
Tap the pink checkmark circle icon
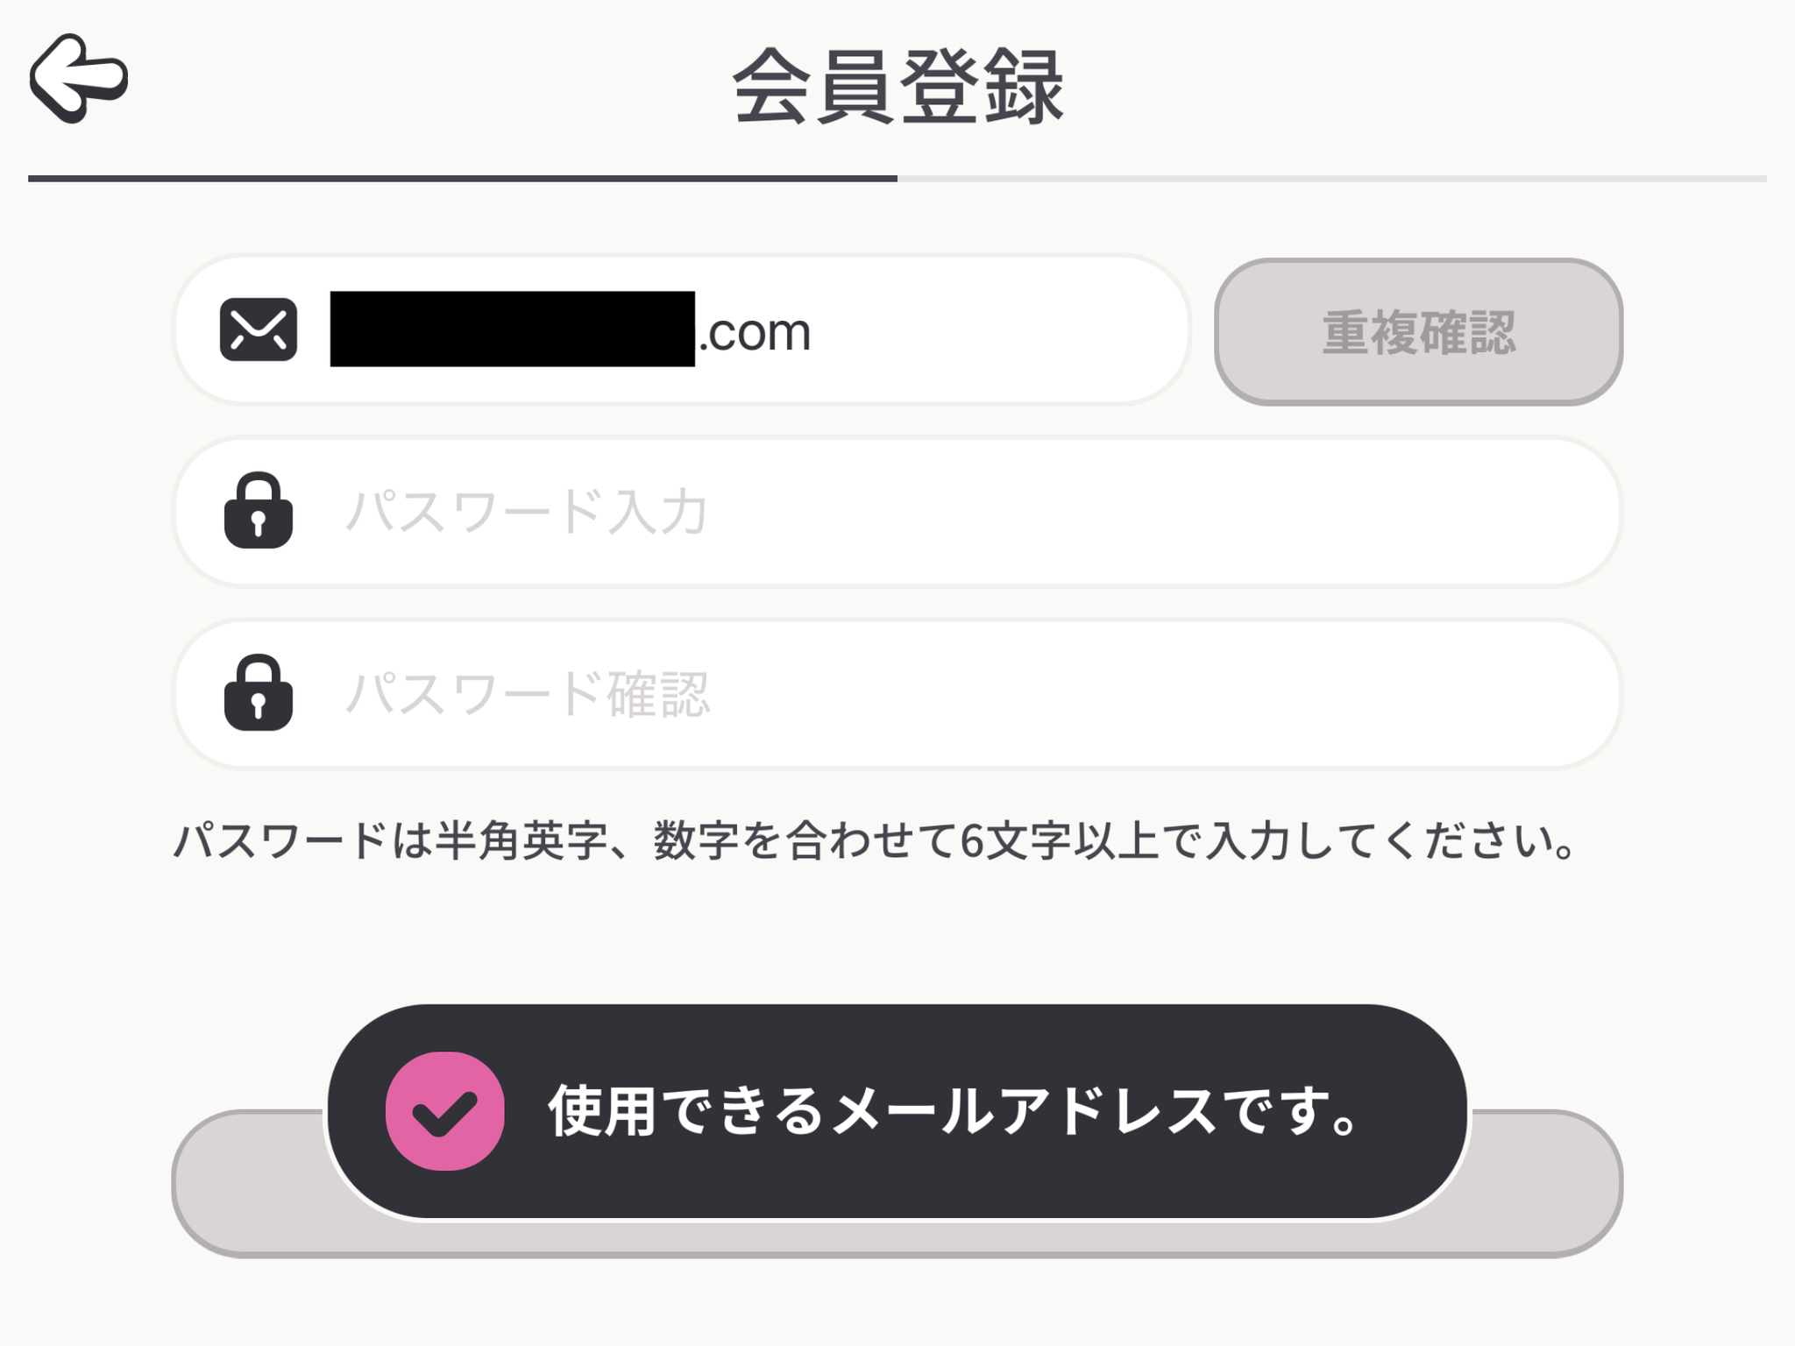coord(445,1111)
